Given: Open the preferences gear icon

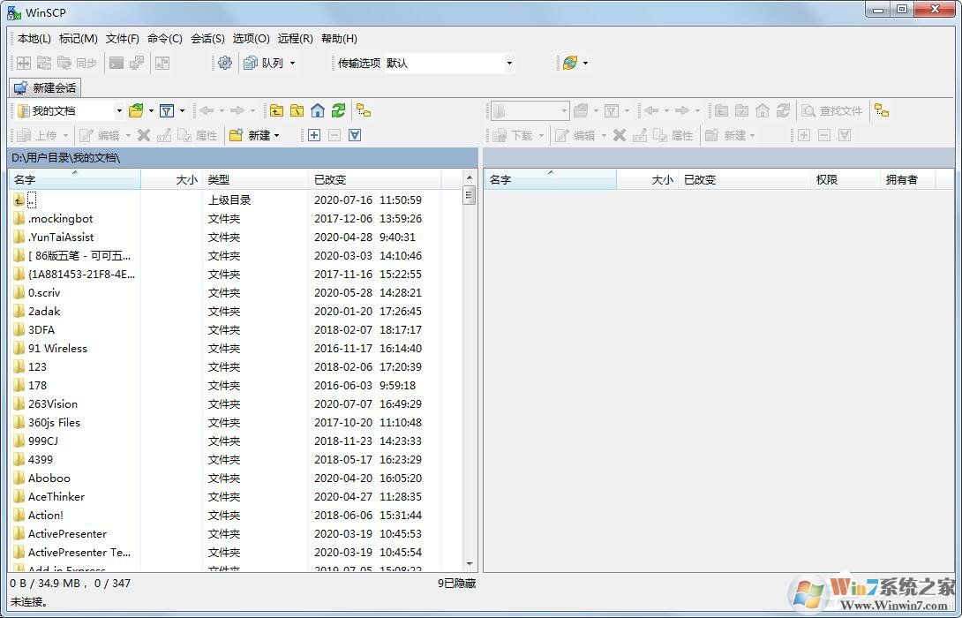Looking at the screenshot, I should (x=225, y=63).
